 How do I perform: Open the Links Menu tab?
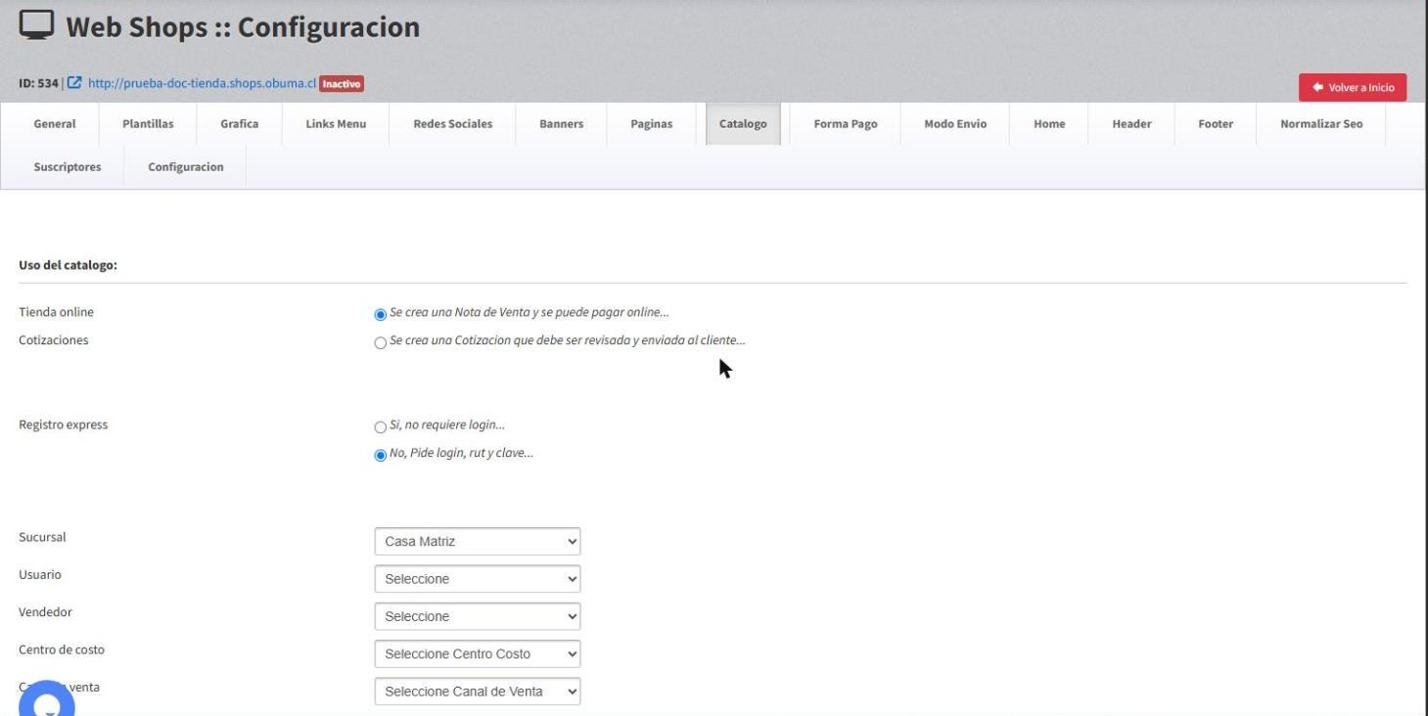tap(336, 124)
